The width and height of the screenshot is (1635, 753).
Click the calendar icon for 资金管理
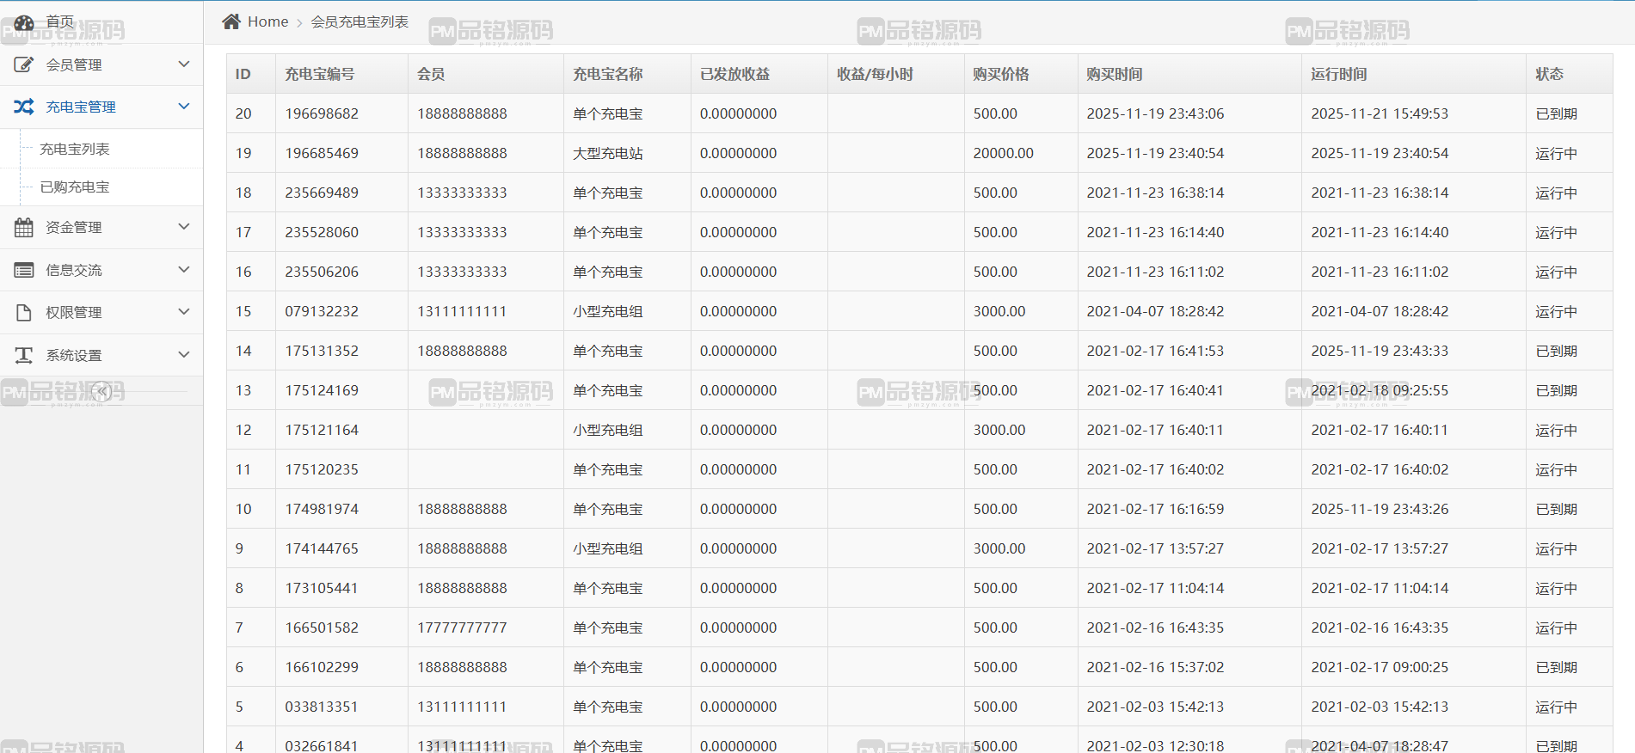point(24,227)
